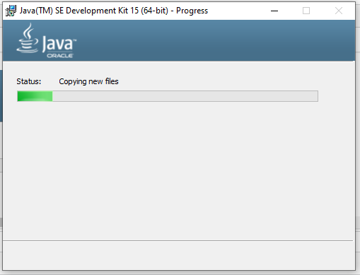Click the green installation progress bar
This screenshot has width=360, height=275.
tap(168, 96)
